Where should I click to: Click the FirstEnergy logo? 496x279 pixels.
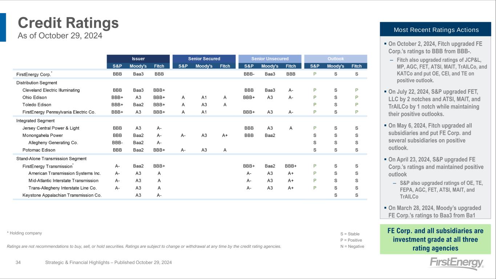[456, 263]
